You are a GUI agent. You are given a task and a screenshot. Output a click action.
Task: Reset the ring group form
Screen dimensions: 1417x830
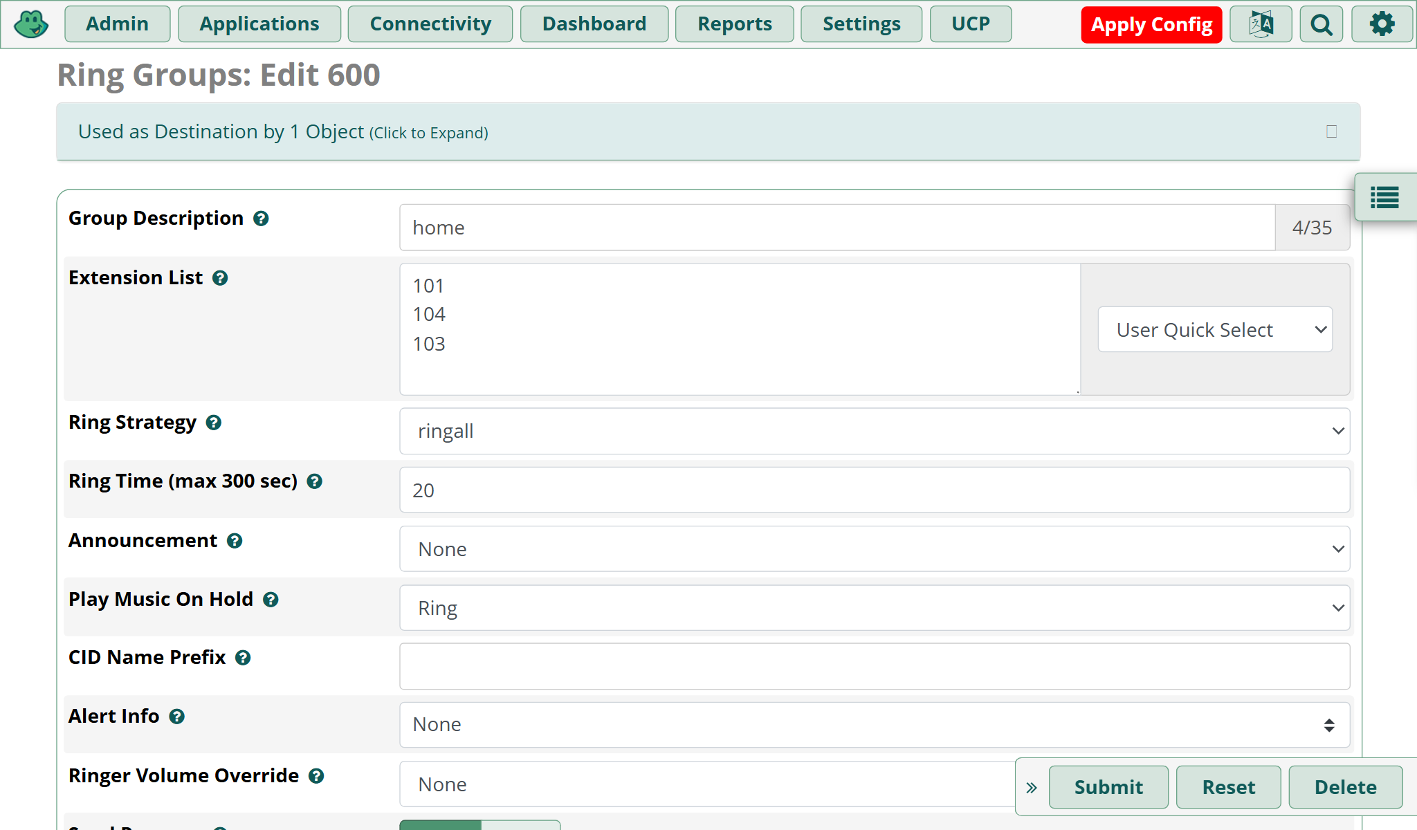pos(1229,787)
